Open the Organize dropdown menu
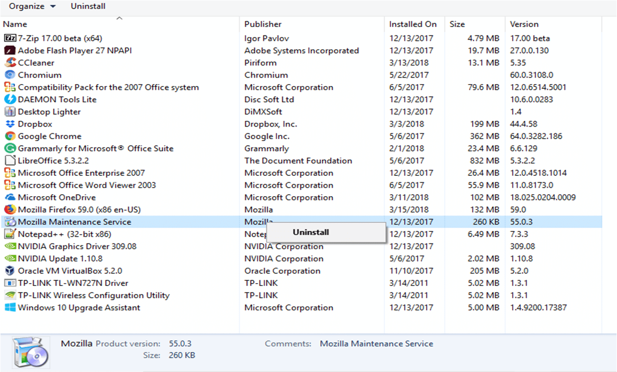This screenshot has height=372, width=617. click(32, 6)
